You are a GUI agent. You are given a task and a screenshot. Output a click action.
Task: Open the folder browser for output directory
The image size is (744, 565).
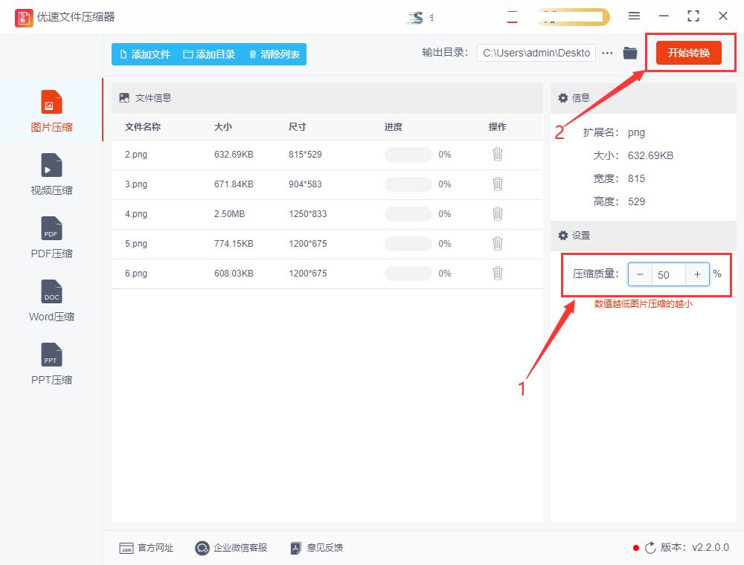point(629,53)
